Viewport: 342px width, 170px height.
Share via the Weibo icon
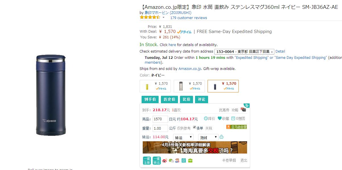click(x=165, y=161)
